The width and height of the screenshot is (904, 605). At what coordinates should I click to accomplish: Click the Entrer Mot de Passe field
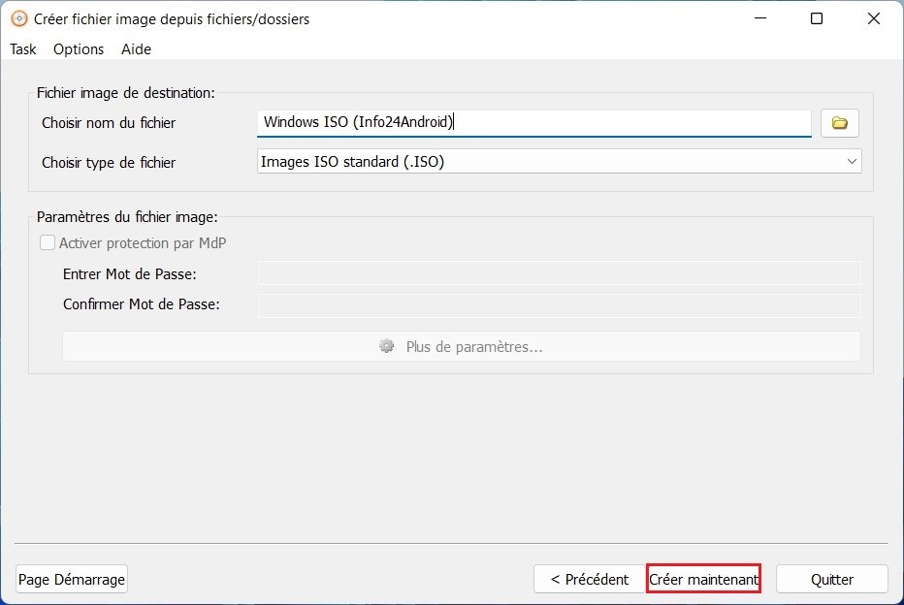pyautogui.click(x=559, y=273)
